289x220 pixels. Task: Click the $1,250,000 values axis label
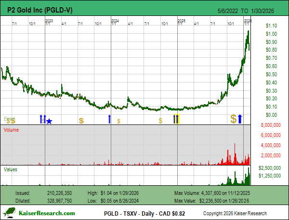pos(270,176)
